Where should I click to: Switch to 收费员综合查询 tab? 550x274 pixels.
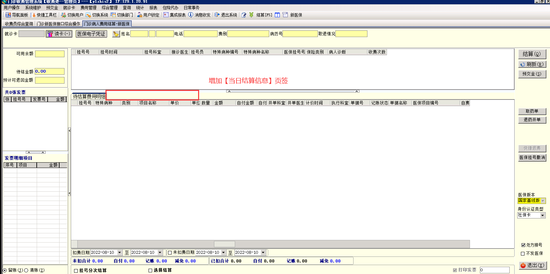click(19, 24)
